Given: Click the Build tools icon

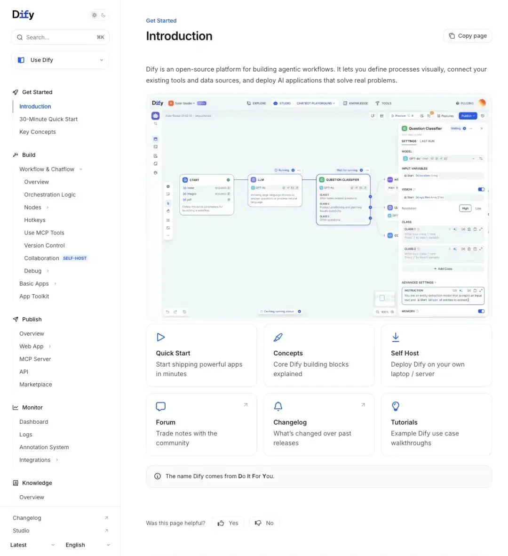Looking at the screenshot, I should click(x=15, y=155).
